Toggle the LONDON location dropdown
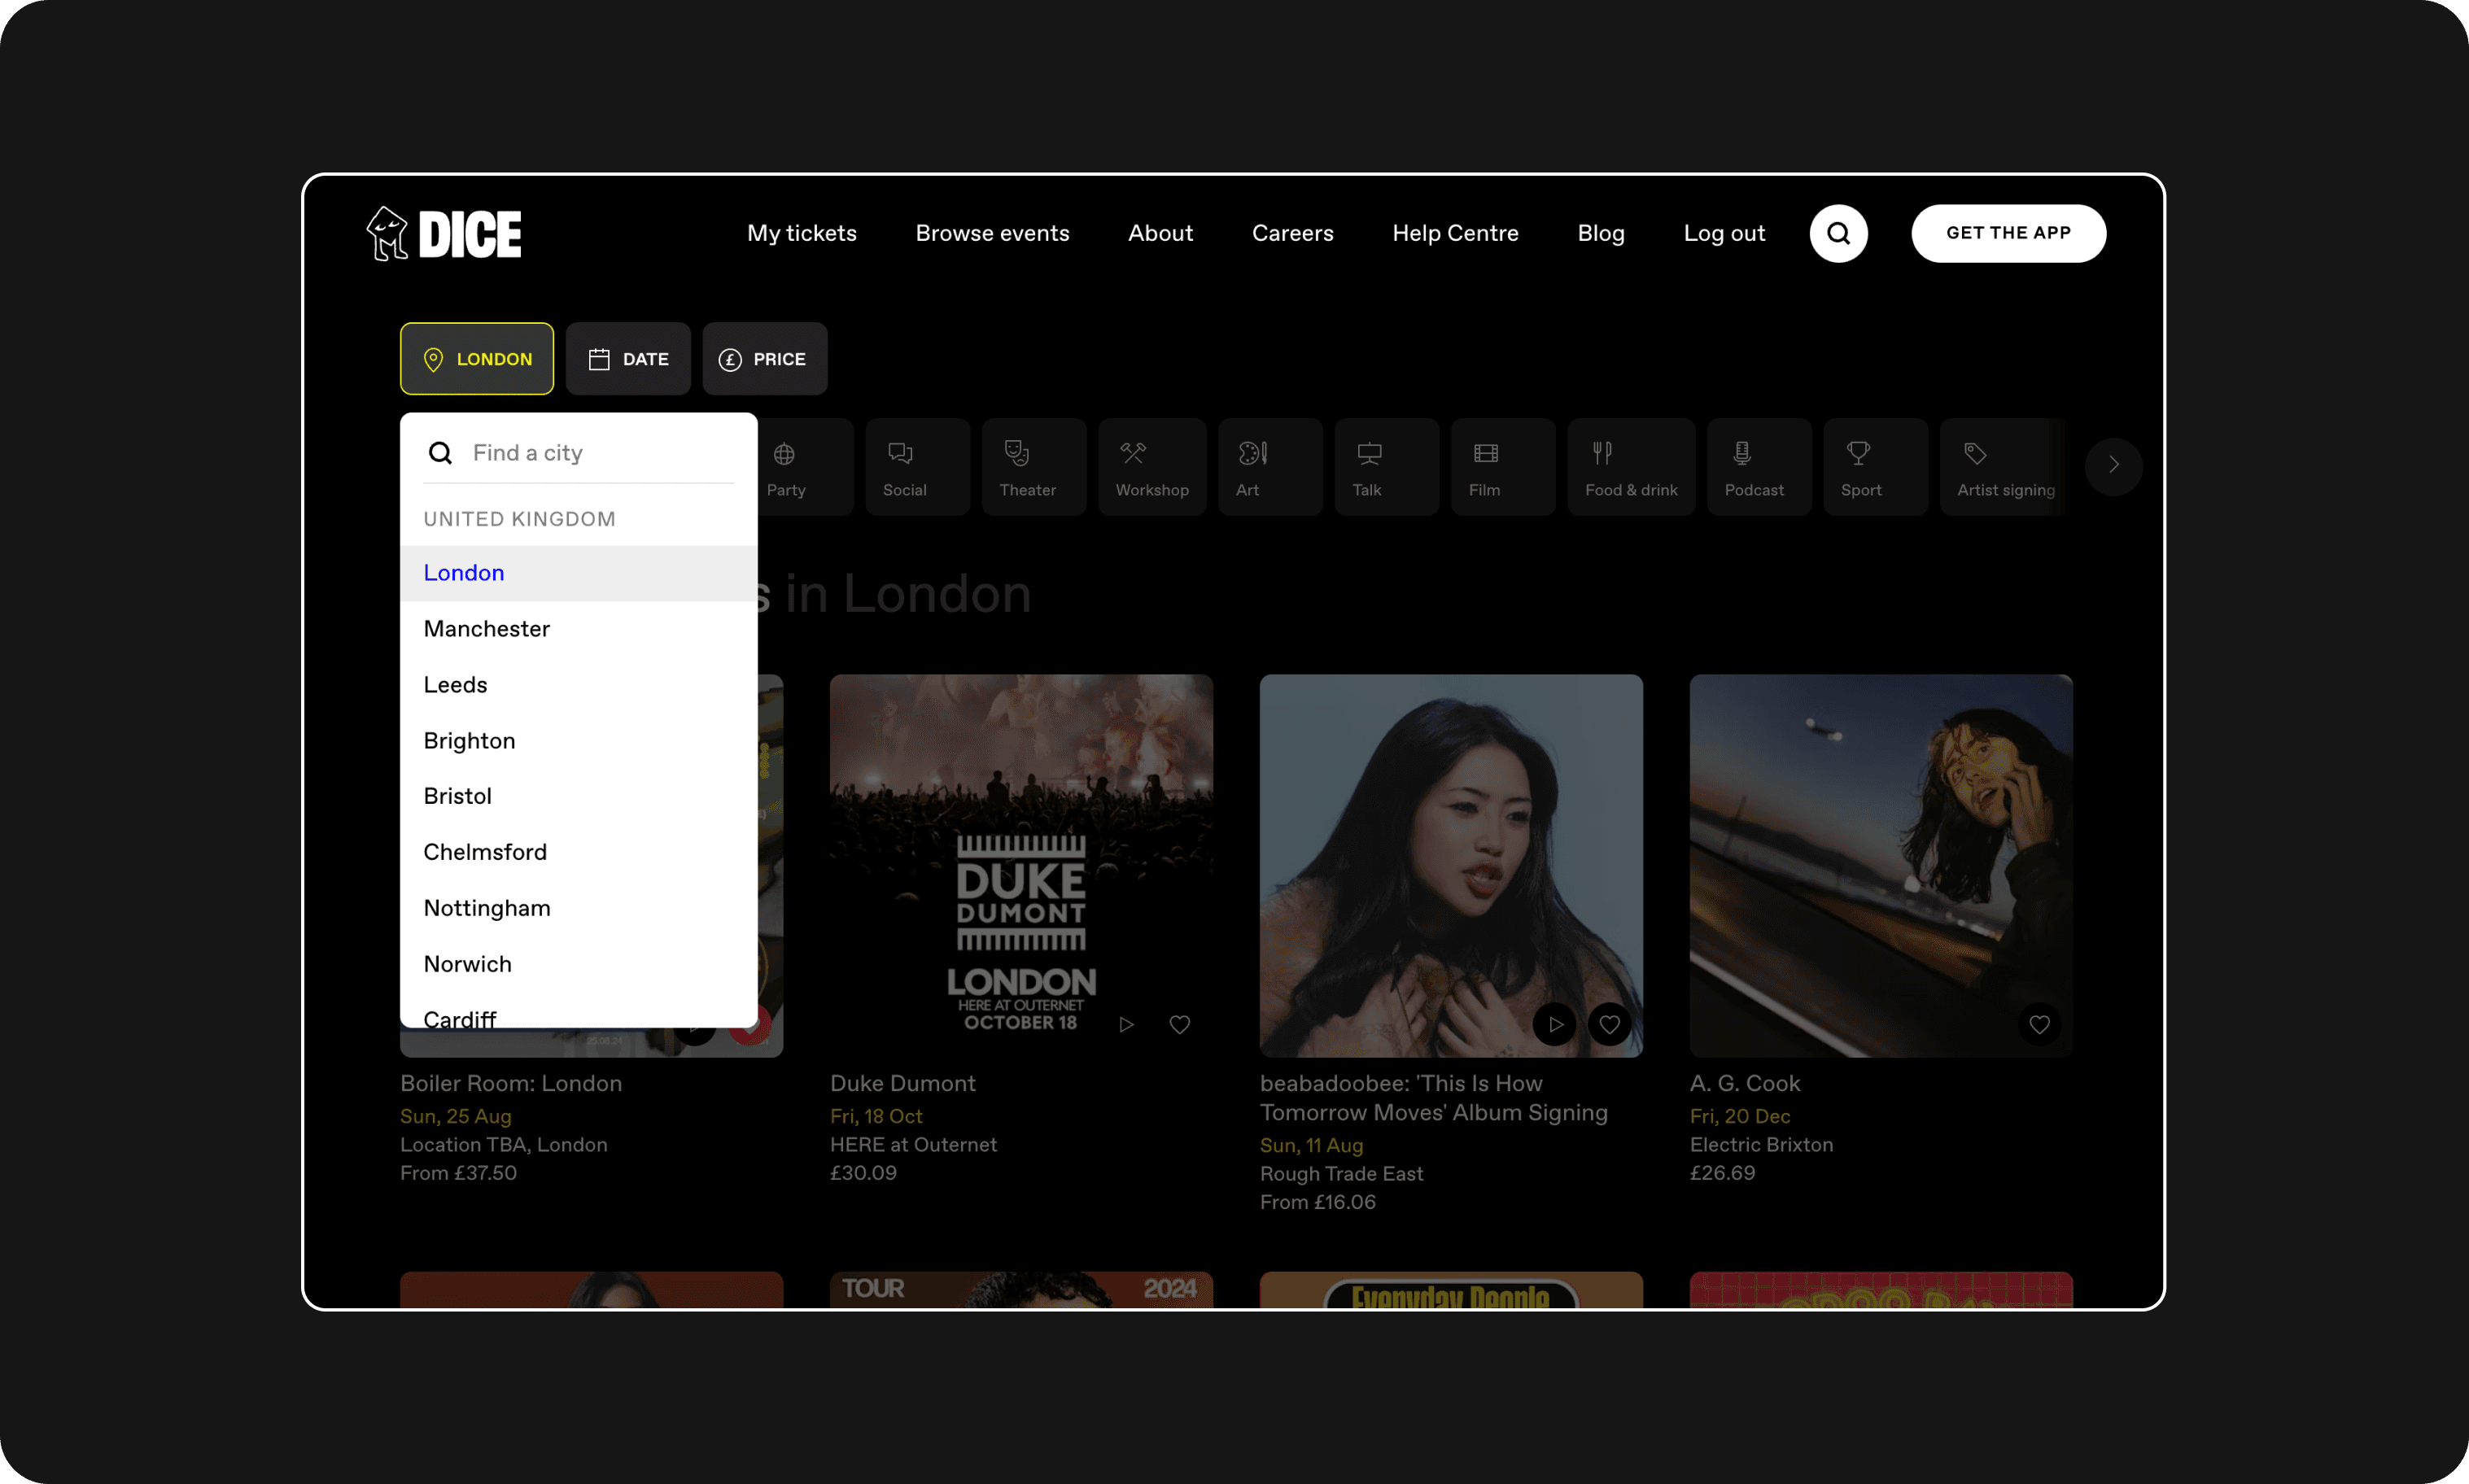Screen dimensions: 2469x1484 tap(476, 359)
